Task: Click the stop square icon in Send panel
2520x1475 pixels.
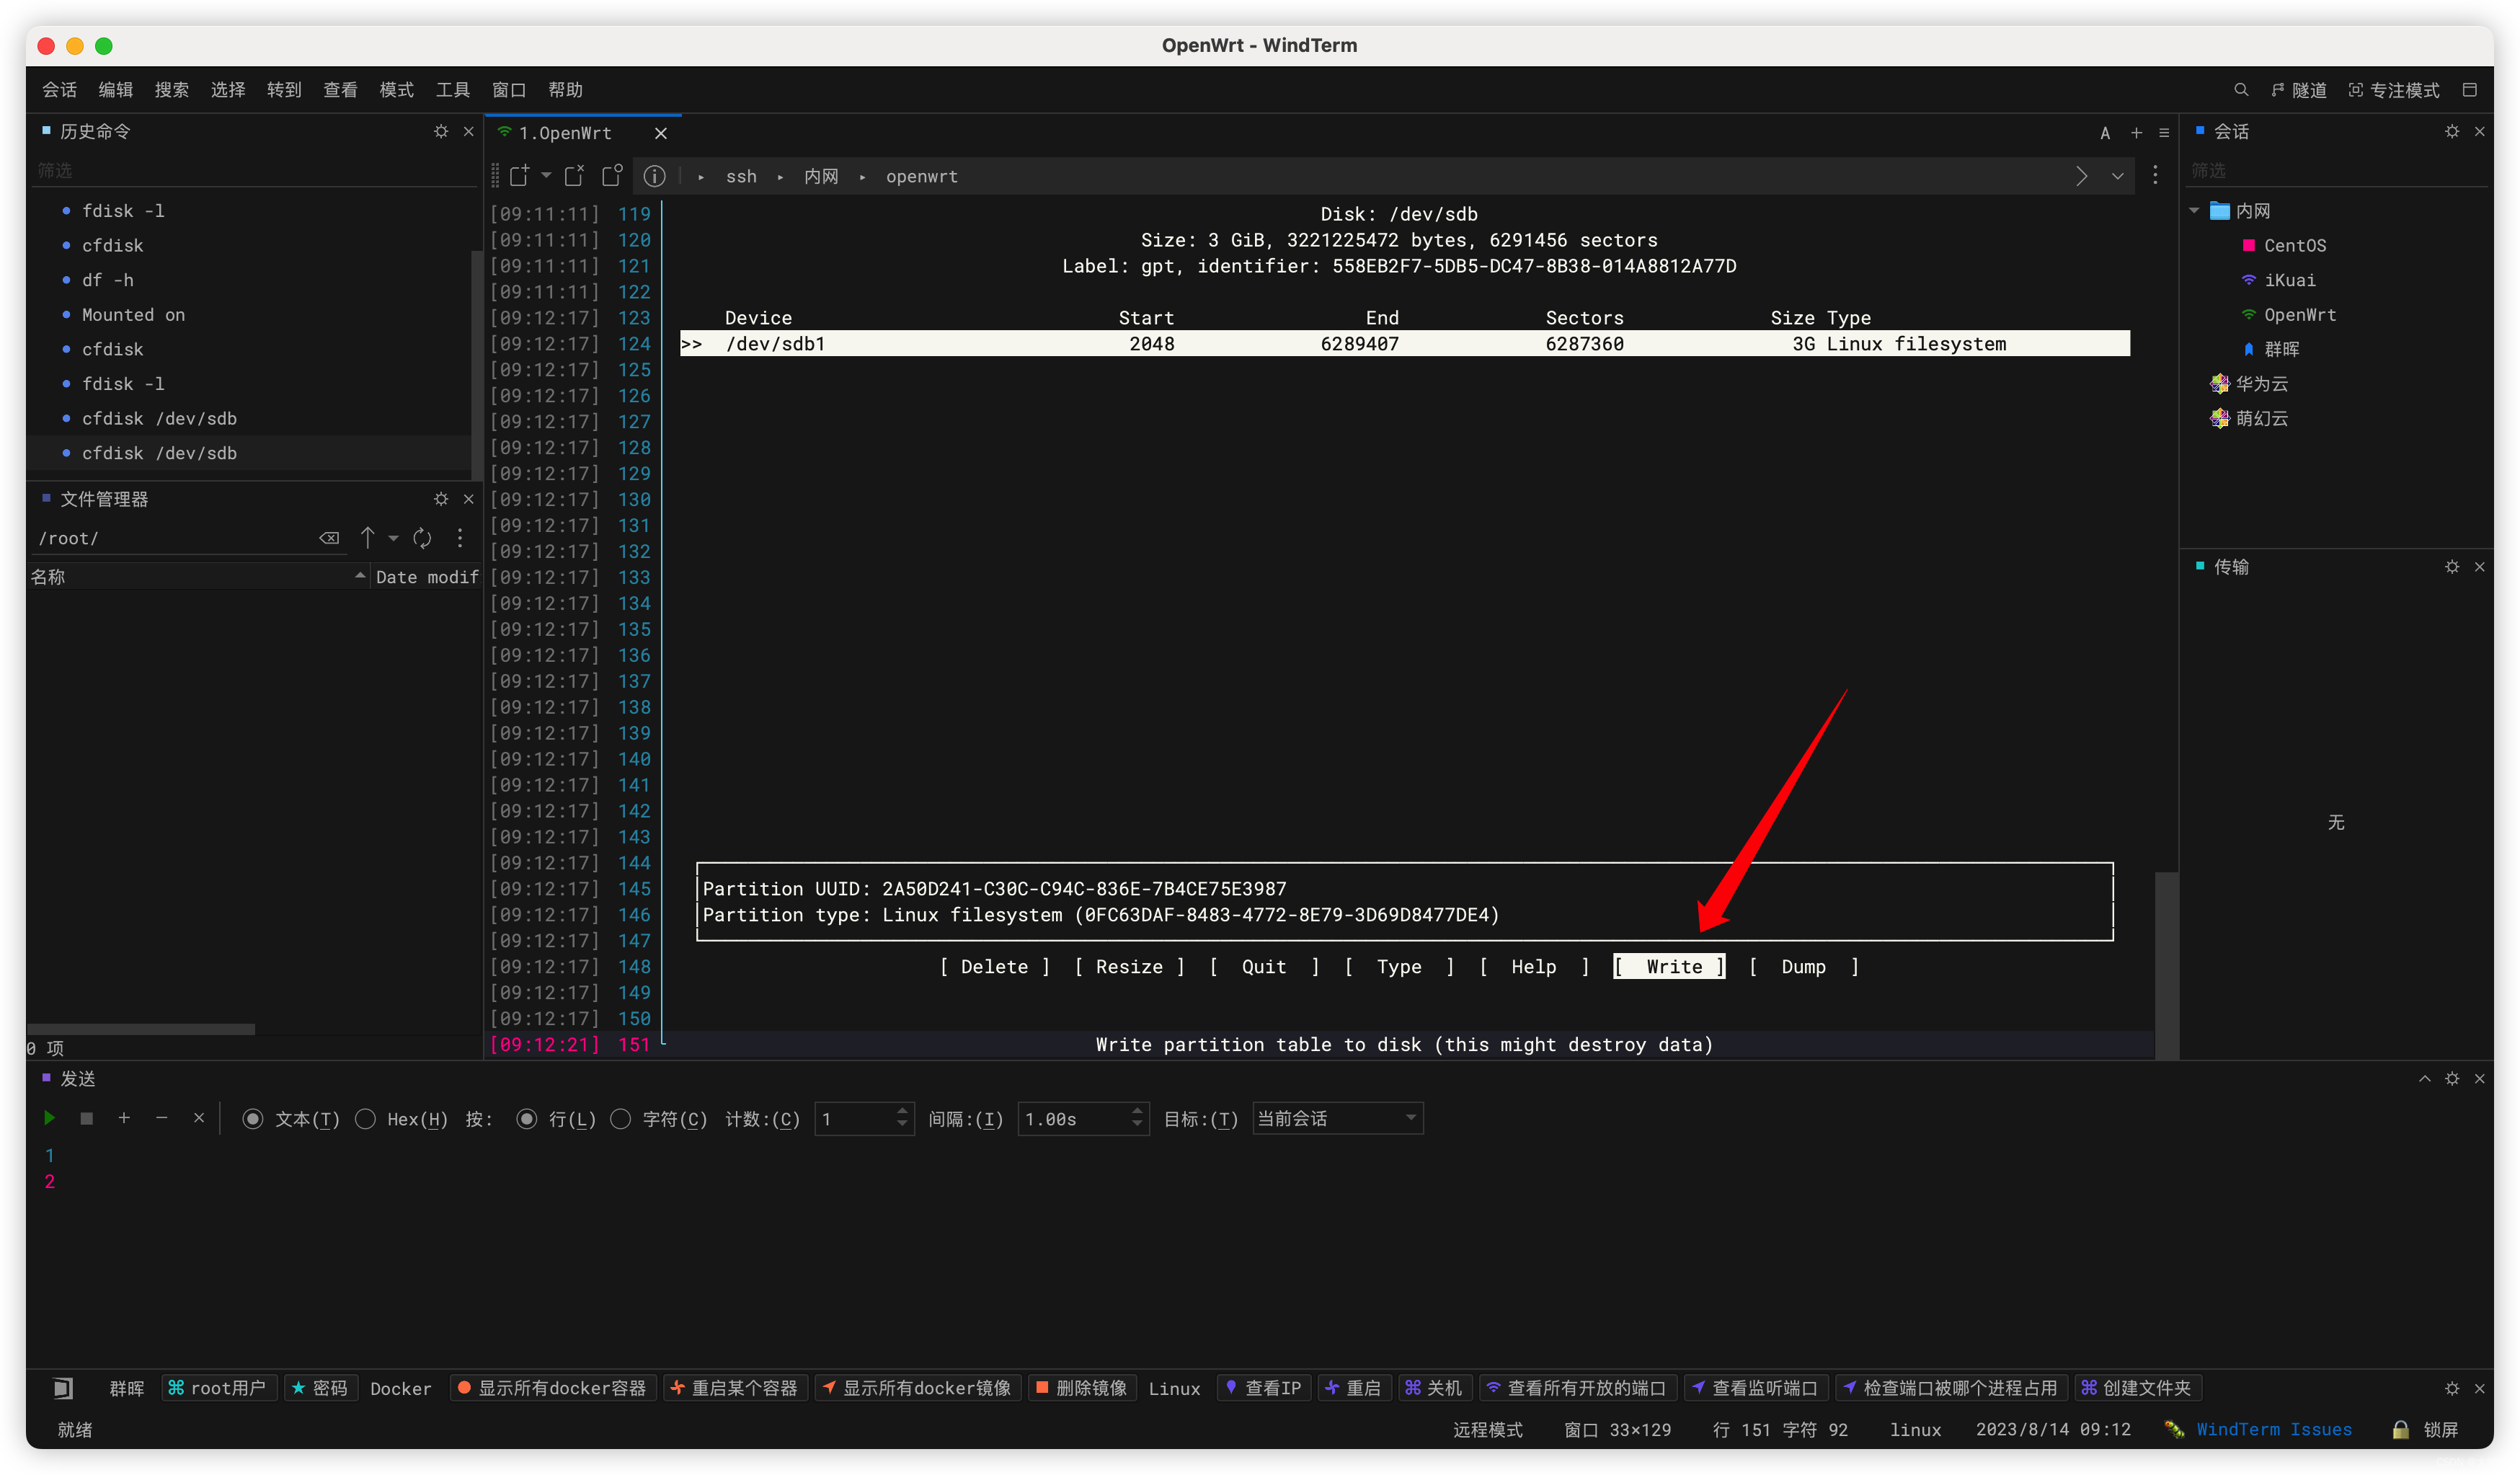Action: click(x=87, y=1118)
